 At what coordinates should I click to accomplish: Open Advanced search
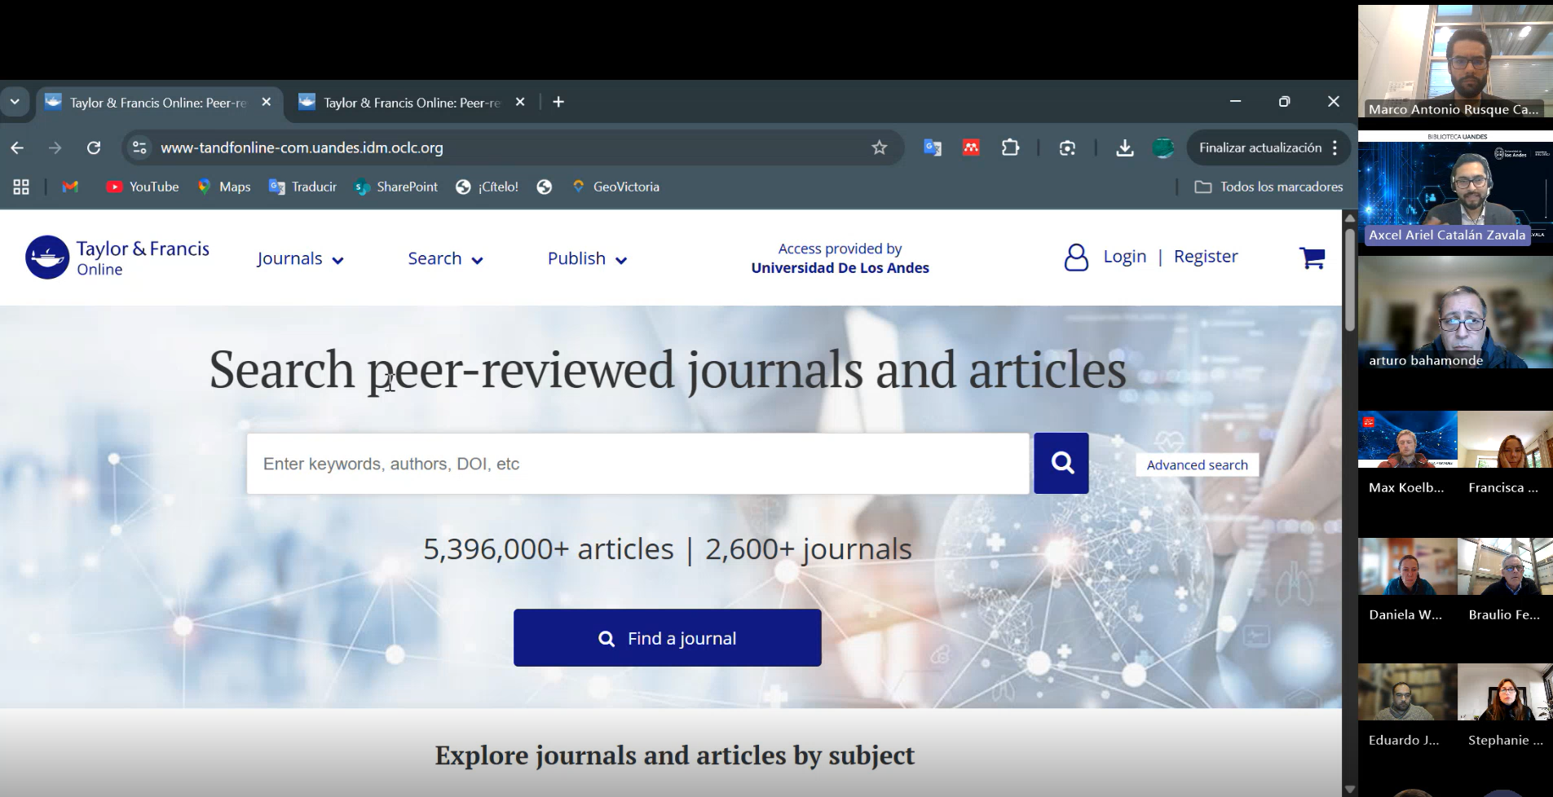(1197, 465)
